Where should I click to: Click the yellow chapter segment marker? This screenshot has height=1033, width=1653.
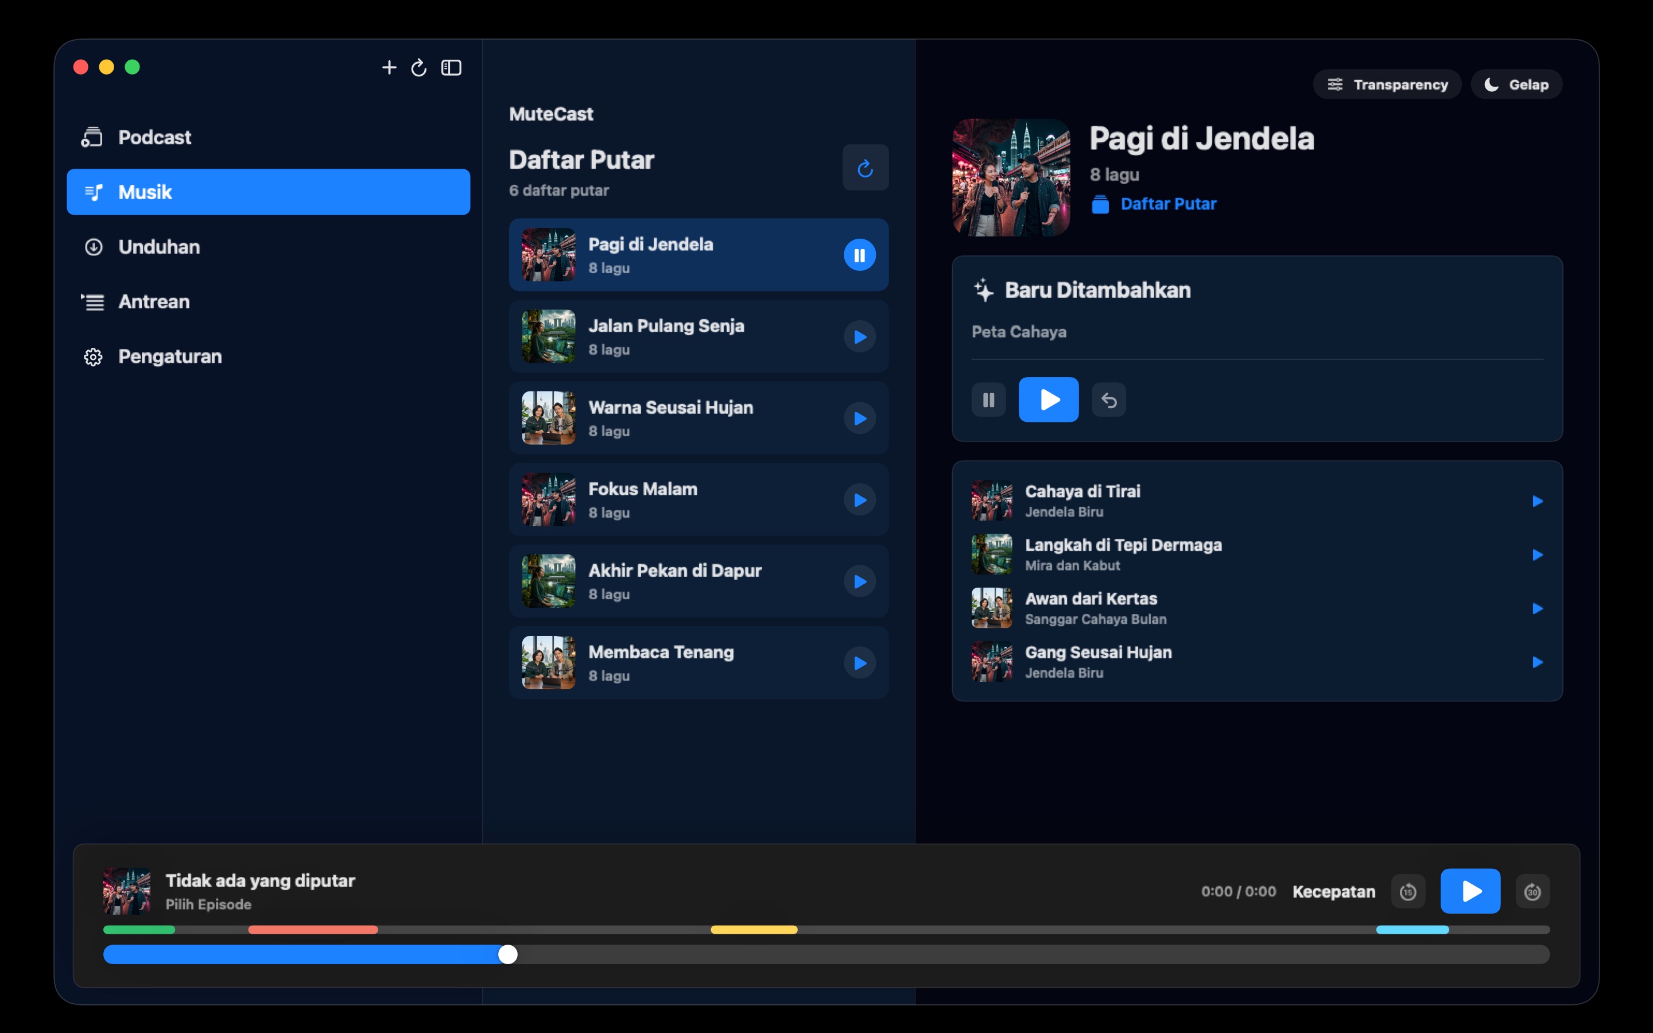(x=754, y=930)
